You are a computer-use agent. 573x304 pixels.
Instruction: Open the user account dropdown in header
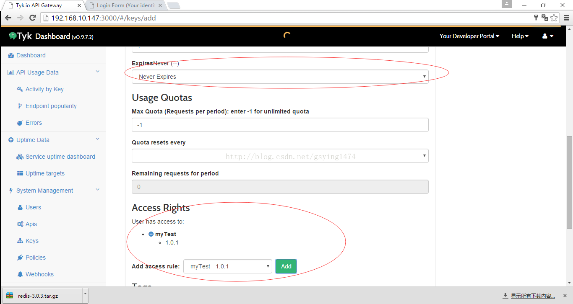[548, 36]
